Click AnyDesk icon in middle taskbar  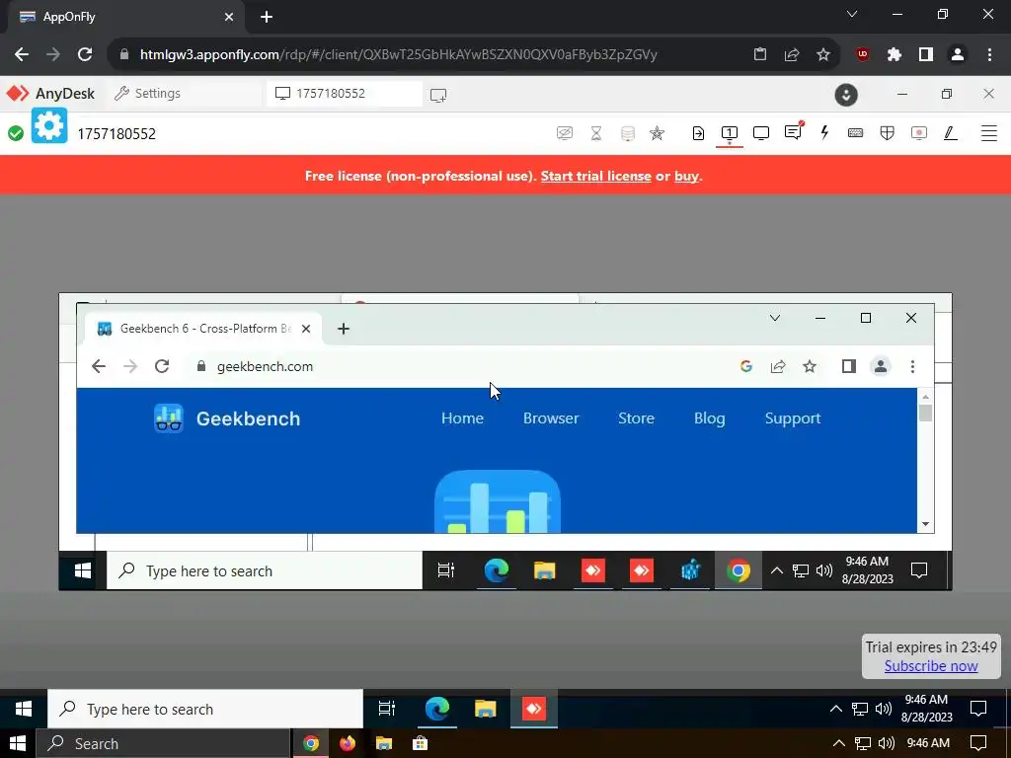[533, 709]
